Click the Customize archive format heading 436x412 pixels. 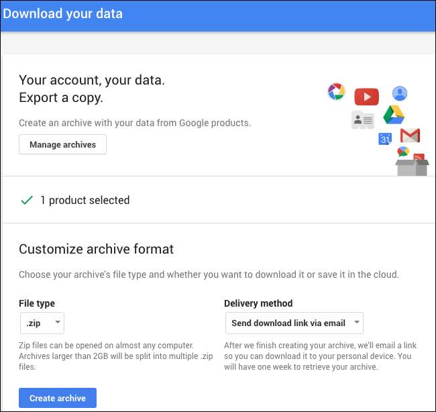coord(96,249)
